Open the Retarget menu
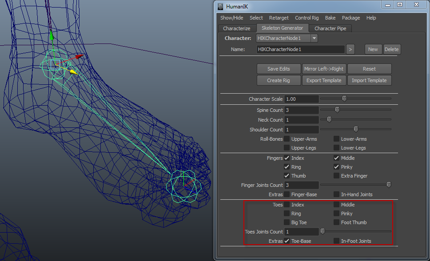The height and width of the screenshot is (261, 430). pos(279,18)
